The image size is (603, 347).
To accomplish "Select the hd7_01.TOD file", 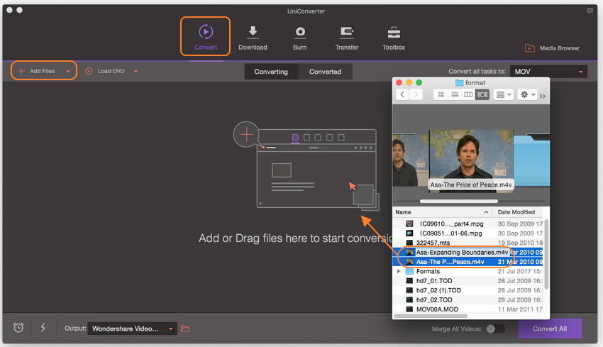I will 468,281.
